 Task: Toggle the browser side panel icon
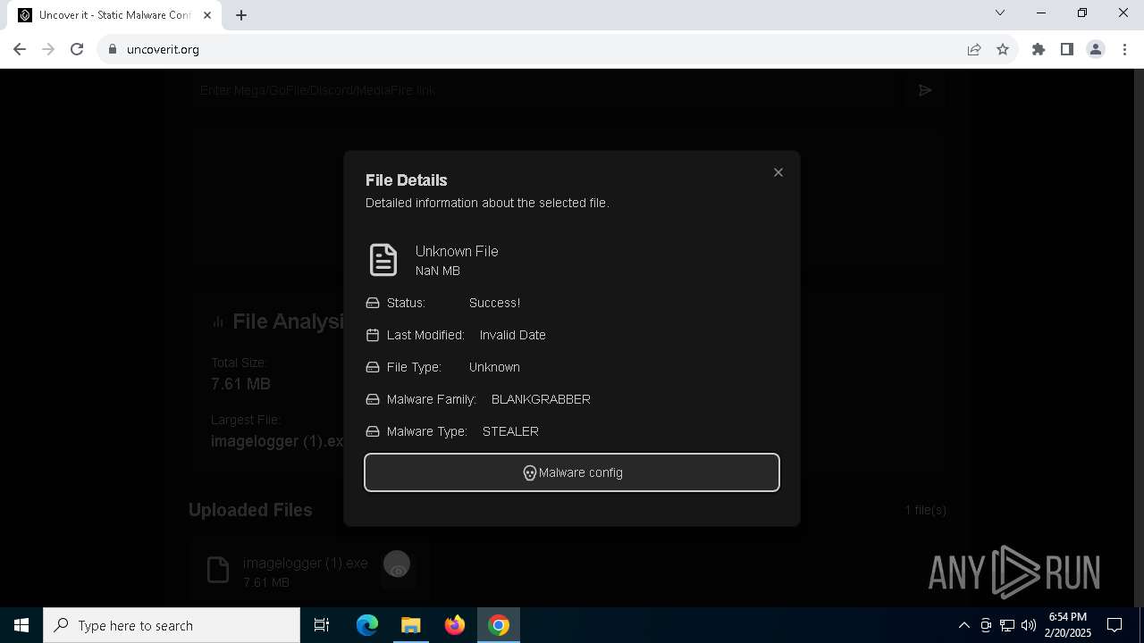(1067, 49)
